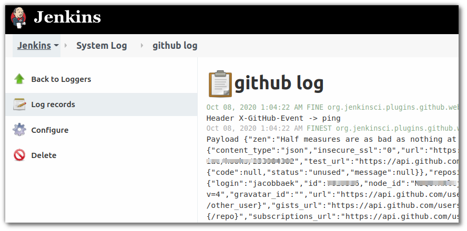Open the Jenkins breadcrumb link
Image resolution: width=467 pixels, height=231 pixels.
(34, 46)
